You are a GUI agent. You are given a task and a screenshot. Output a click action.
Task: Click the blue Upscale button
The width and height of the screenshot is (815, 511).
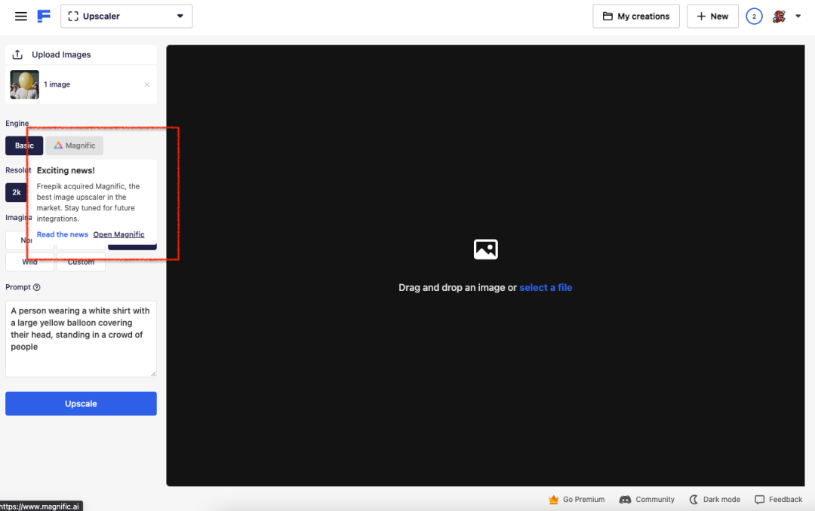click(x=81, y=403)
